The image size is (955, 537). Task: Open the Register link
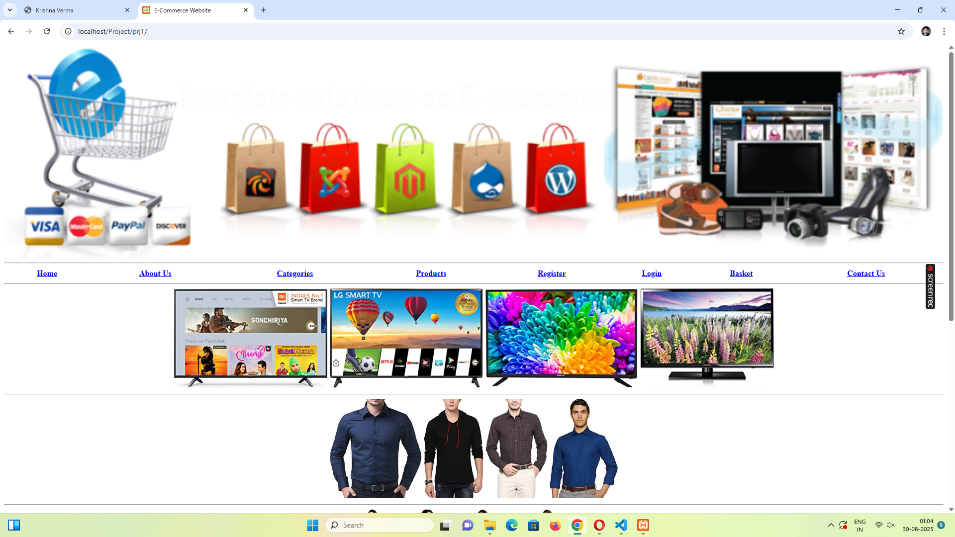(552, 273)
